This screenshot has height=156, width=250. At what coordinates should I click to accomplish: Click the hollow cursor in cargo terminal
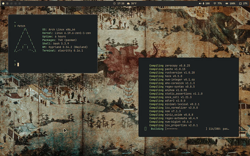[x=145, y=128]
